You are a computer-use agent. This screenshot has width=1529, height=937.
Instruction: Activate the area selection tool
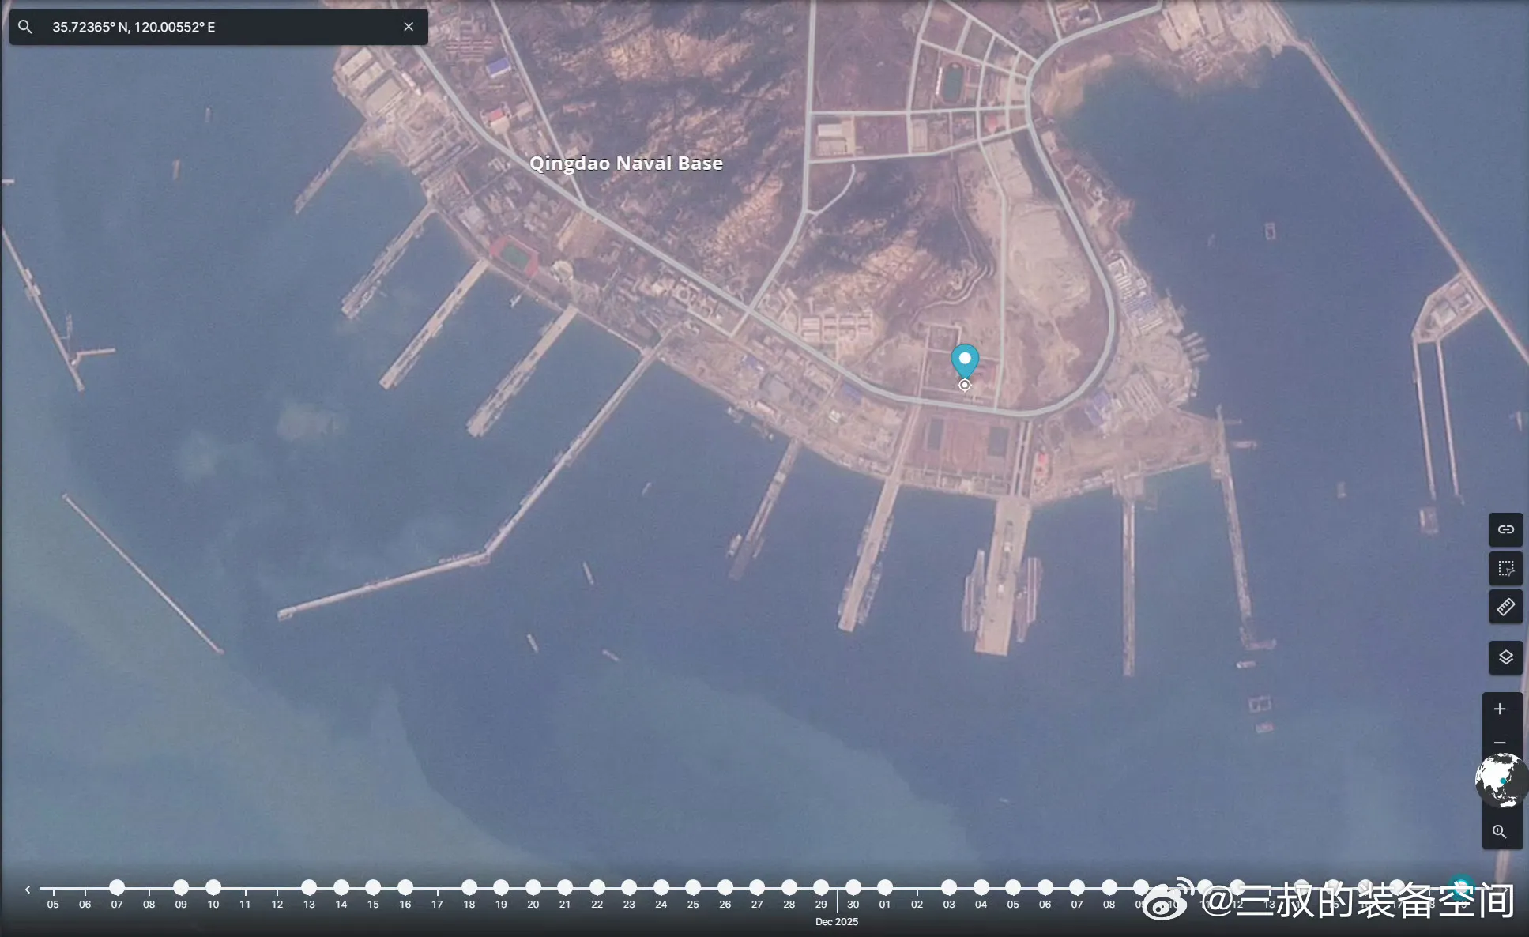[1505, 568]
